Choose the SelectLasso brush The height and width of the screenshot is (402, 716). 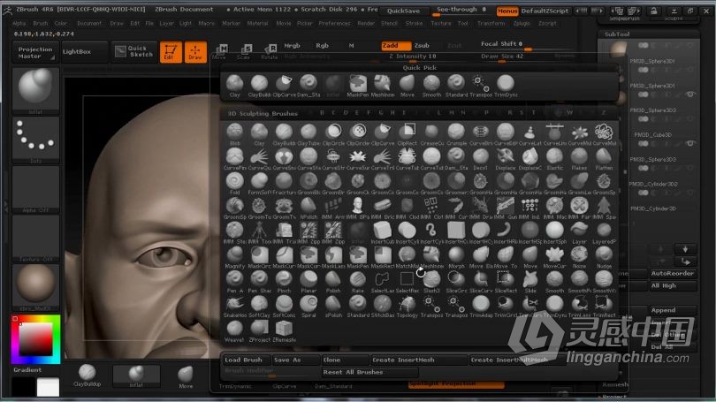pyautogui.click(x=383, y=283)
